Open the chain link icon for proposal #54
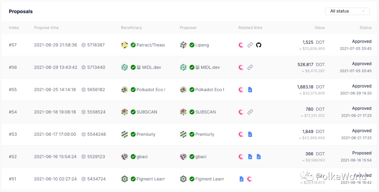 point(250,112)
